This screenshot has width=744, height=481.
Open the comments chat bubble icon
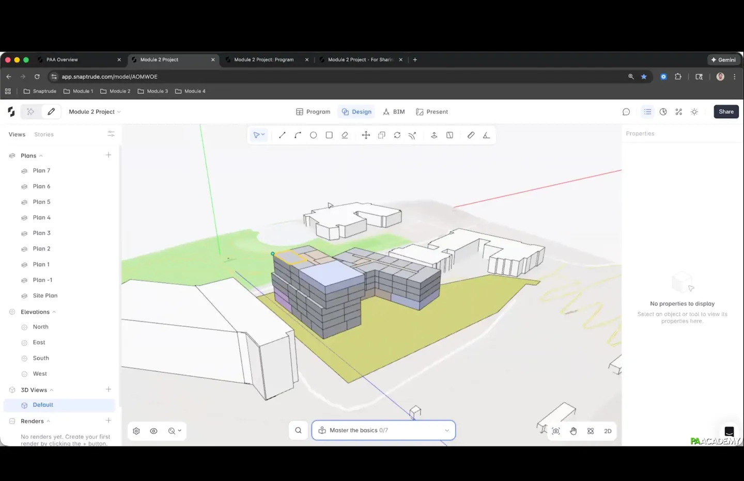click(x=626, y=112)
